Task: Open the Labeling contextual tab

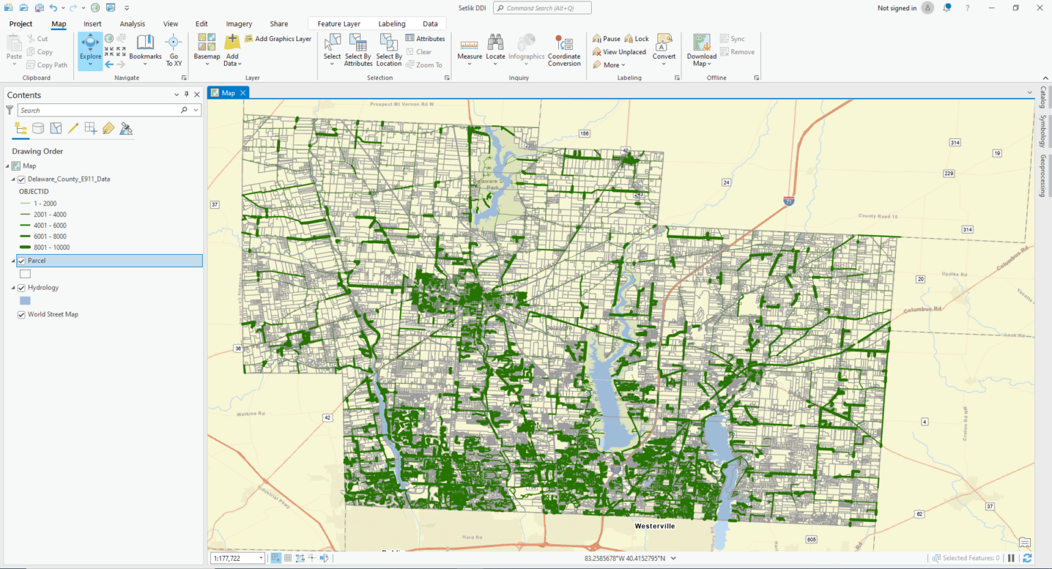Action: click(x=392, y=23)
